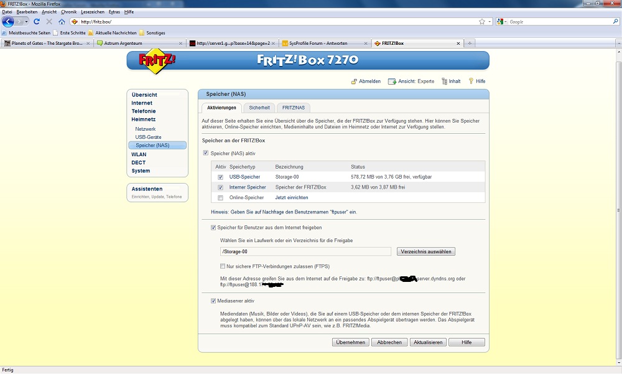Toggle Speicher (NAS) aktiv checkbox
The height and width of the screenshot is (374, 622).
pyautogui.click(x=205, y=153)
